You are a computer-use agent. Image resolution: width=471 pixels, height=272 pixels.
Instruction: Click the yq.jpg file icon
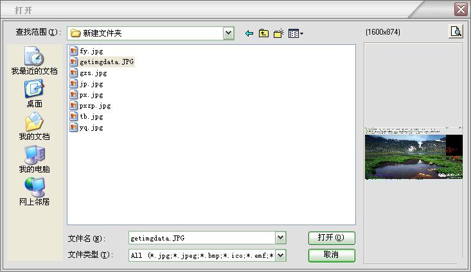(74, 128)
